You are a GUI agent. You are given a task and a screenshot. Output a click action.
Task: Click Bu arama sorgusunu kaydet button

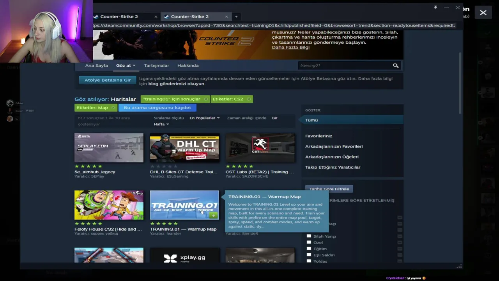[157, 108]
